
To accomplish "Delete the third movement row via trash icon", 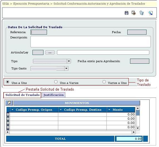I will click(8, 123).
